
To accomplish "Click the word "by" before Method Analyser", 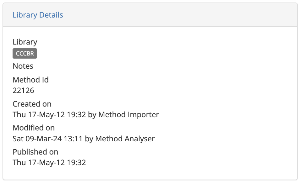I will [x=89, y=139].
